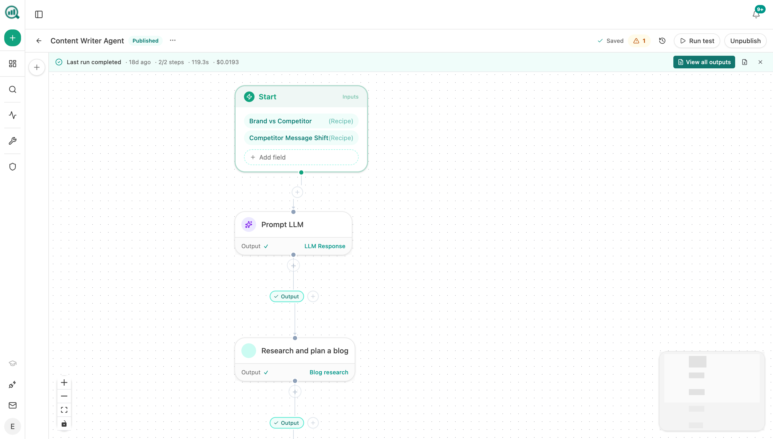Viewport: 773px width, 439px height.
Task: Click the $0.0193 cost text
Action: (227, 62)
